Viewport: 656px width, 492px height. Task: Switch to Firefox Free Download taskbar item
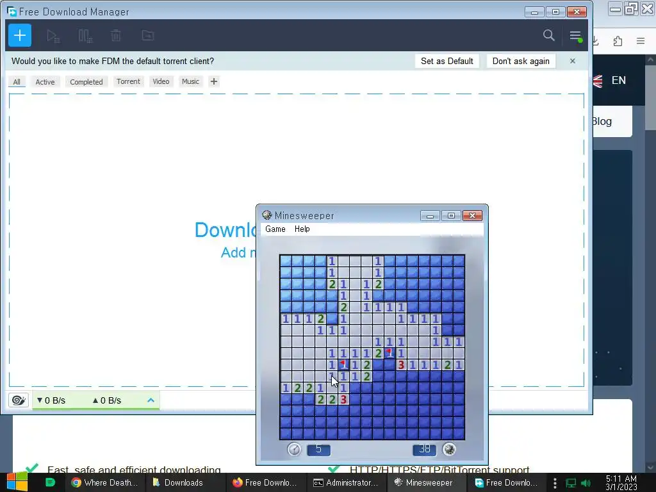pyautogui.click(x=265, y=483)
